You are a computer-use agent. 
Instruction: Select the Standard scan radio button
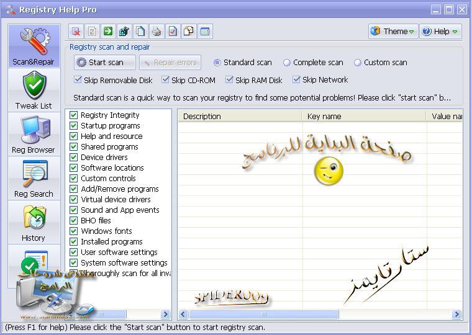pos(217,63)
